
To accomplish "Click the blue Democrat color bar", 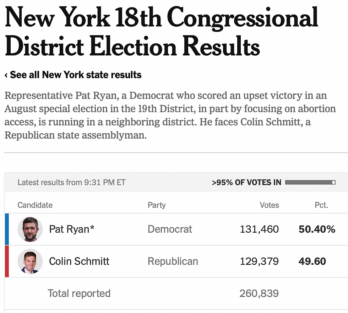I will (7, 229).
